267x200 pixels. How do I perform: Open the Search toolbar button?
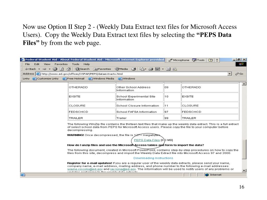[82, 69]
